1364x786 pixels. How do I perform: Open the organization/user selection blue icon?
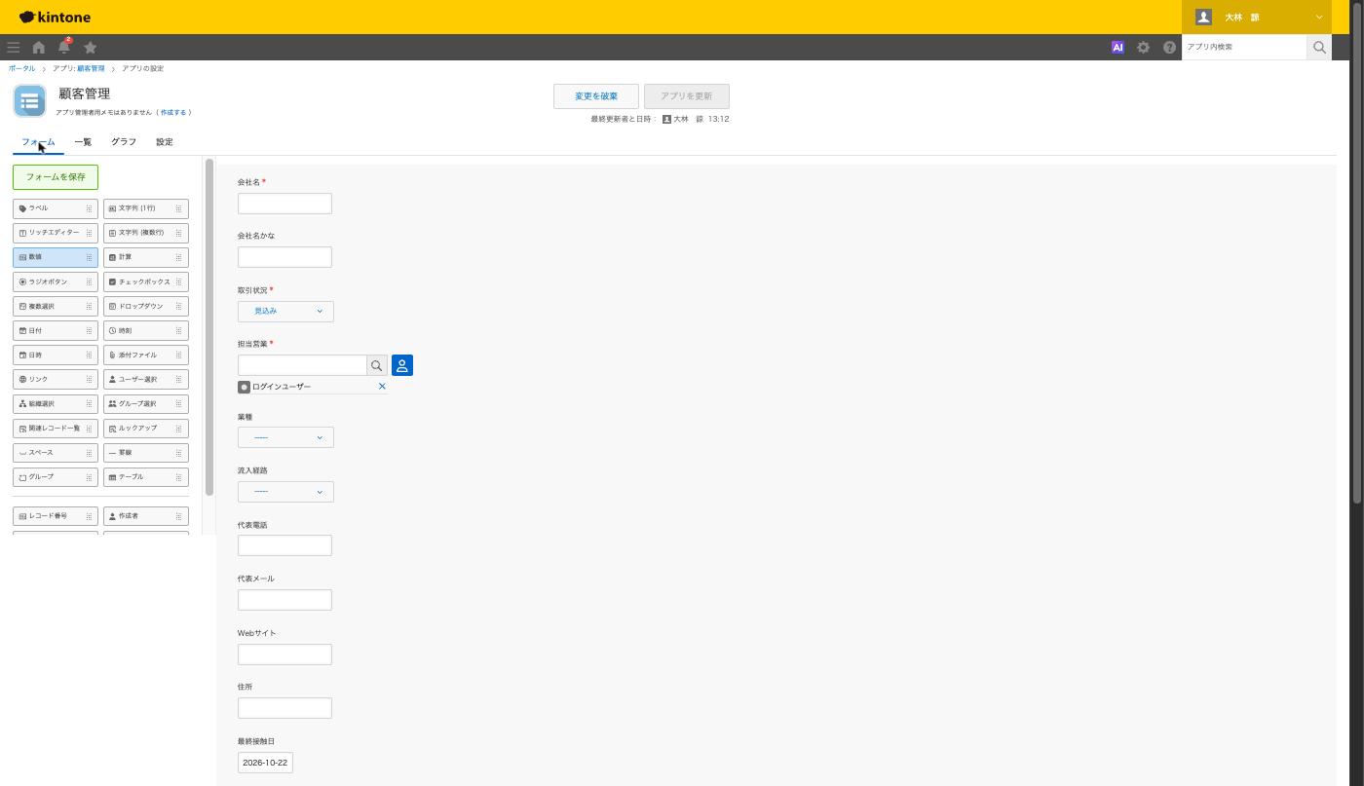(402, 365)
